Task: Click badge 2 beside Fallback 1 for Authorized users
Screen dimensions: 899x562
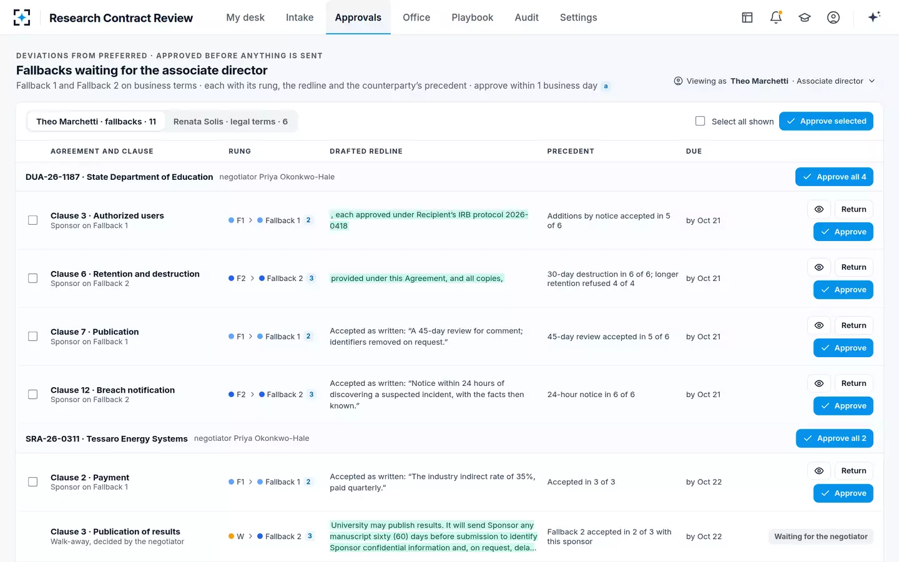Action: (308, 220)
